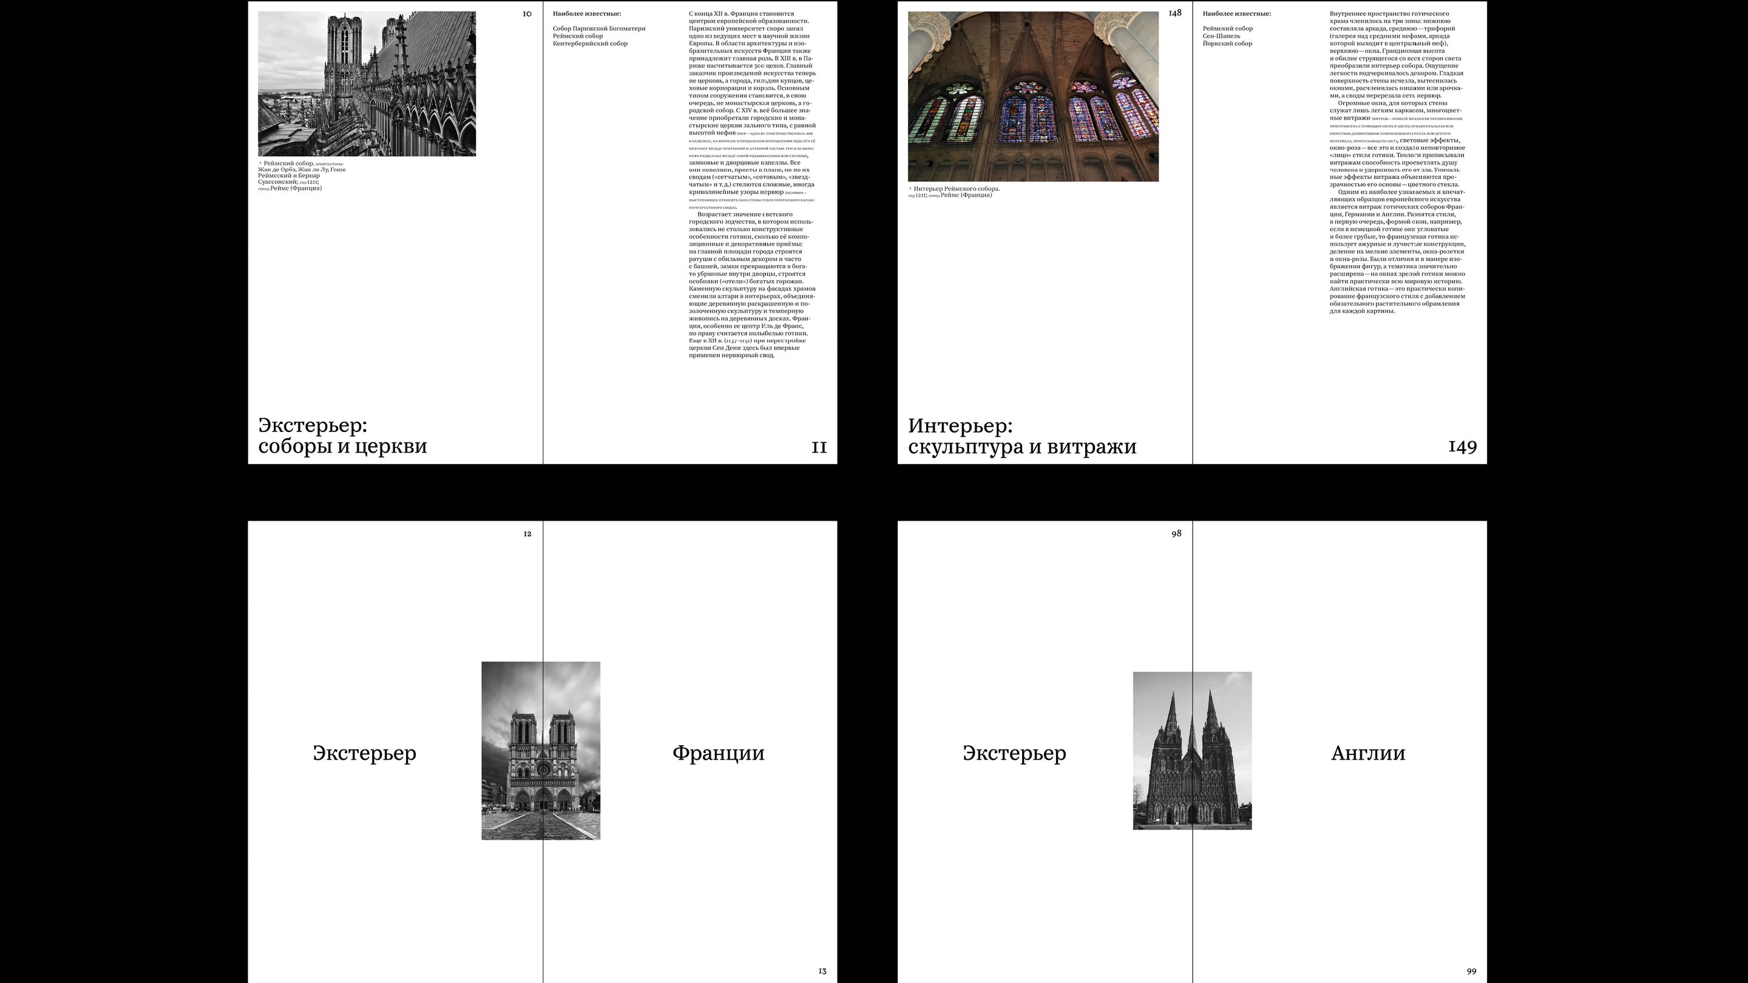
Task: Click the page number 13
Action: click(x=822, y=971)
